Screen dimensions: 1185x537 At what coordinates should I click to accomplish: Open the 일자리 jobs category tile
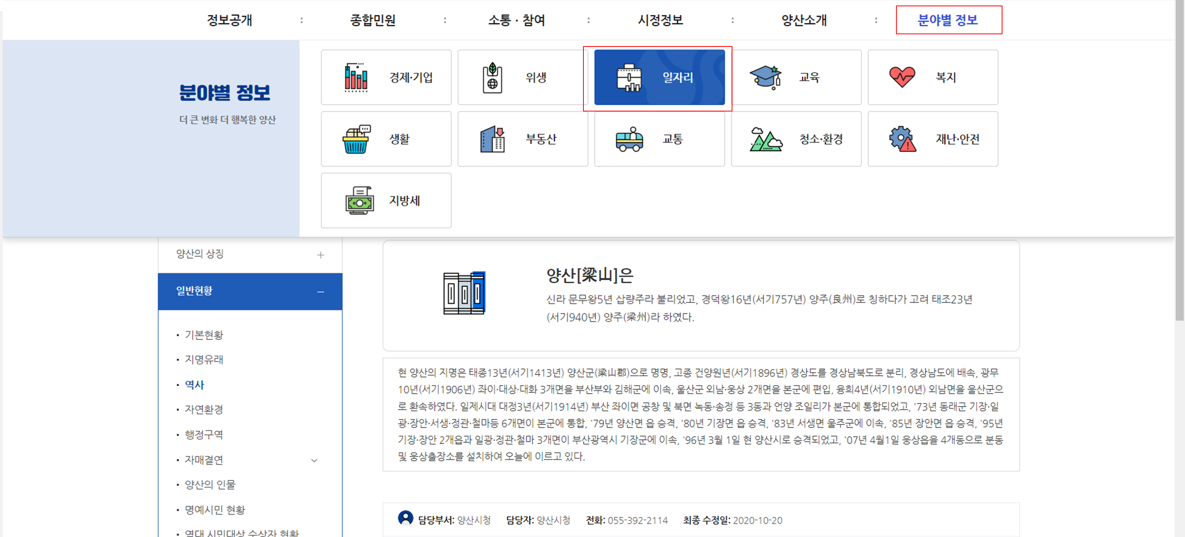pyautogui.click(x=659, y=77)
